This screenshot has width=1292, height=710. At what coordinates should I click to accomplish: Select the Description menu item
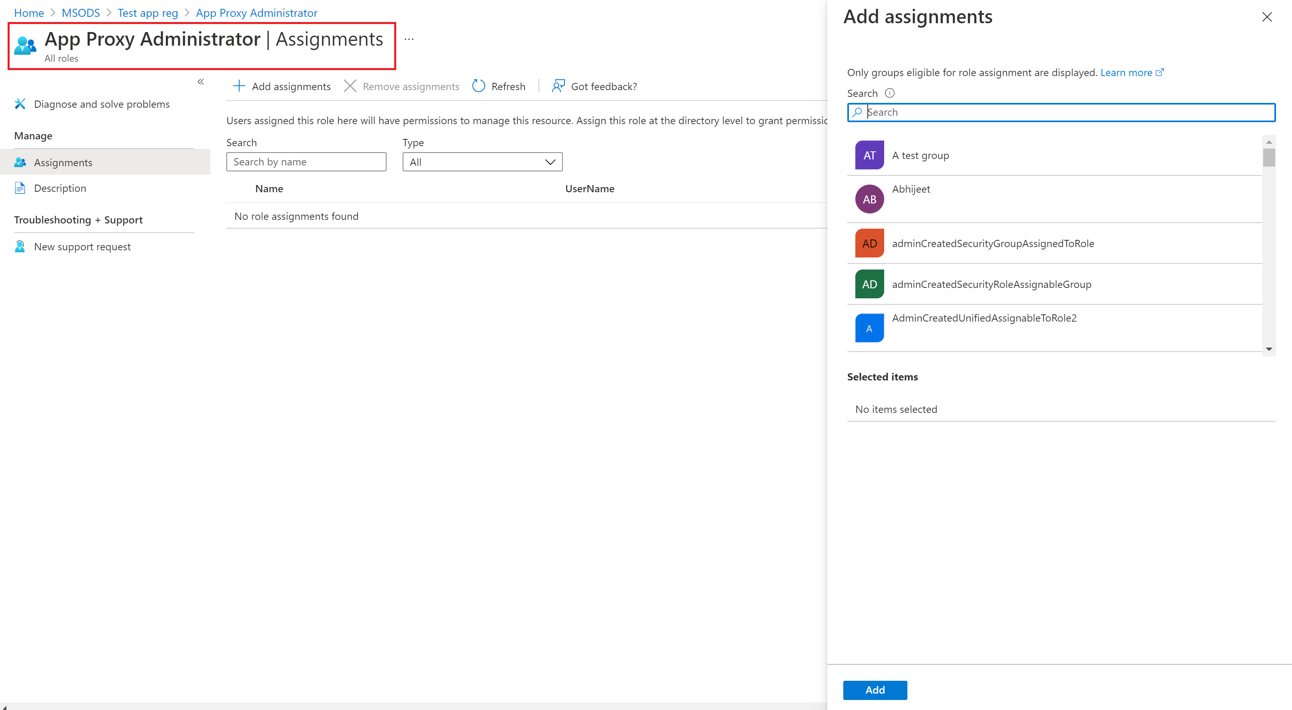pyautogui.click(x=59, y=188)
